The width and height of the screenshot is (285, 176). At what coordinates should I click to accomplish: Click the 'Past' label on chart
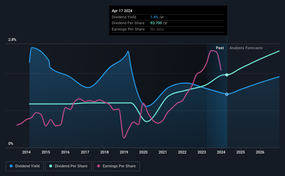tap(220, 48)
